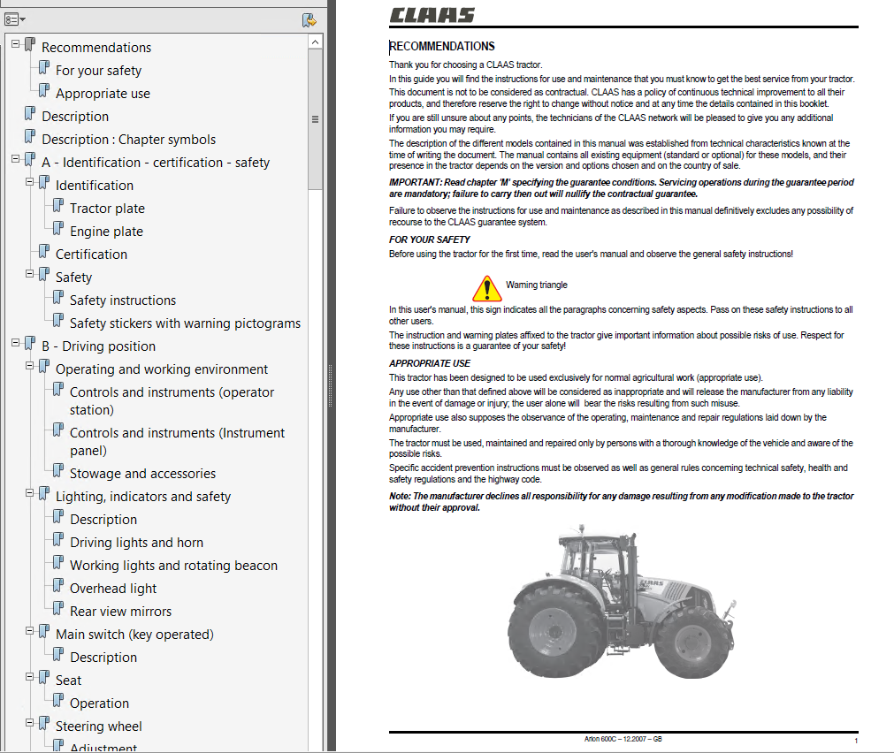Click the Tractor plate bookmark icon
The height and width of the screenshot is (753, 894).
tap(58, 205)
